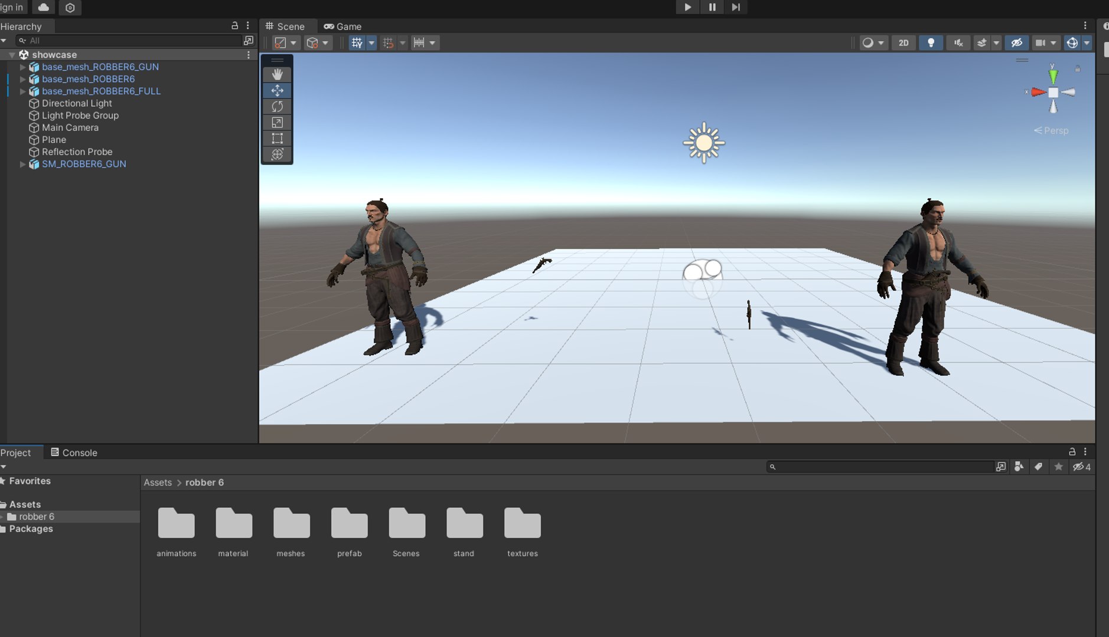1109x637 pixels.
Task: Click the Directional Light sun gizmo in the scene
Action: [x=703, y=143]
